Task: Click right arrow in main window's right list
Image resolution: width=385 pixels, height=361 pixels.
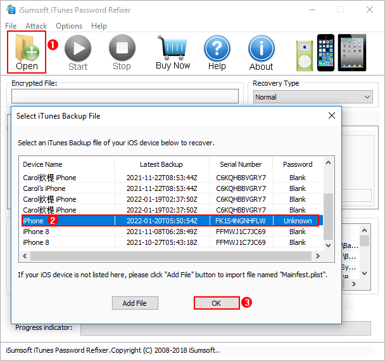Action: (x=354, y=284)
